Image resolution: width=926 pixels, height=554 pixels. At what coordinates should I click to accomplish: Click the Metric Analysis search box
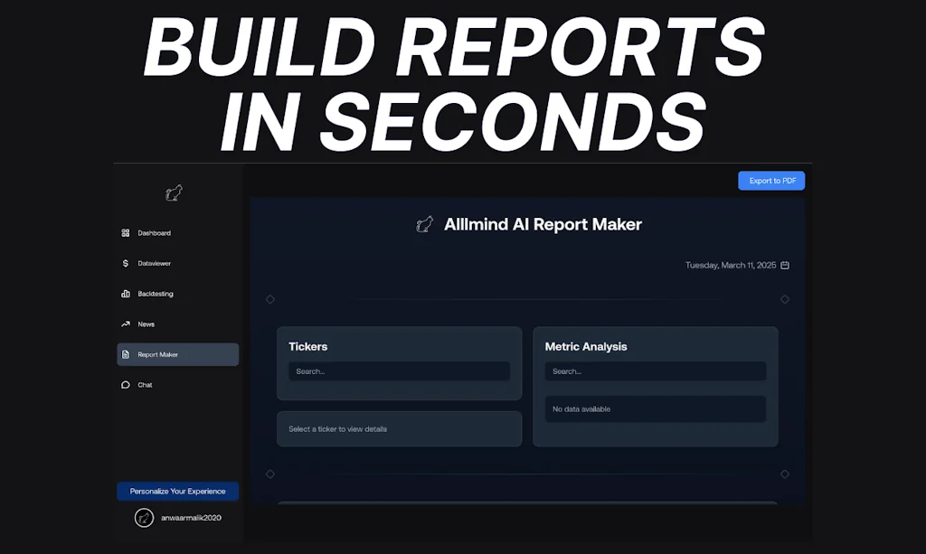click(655, 371)
